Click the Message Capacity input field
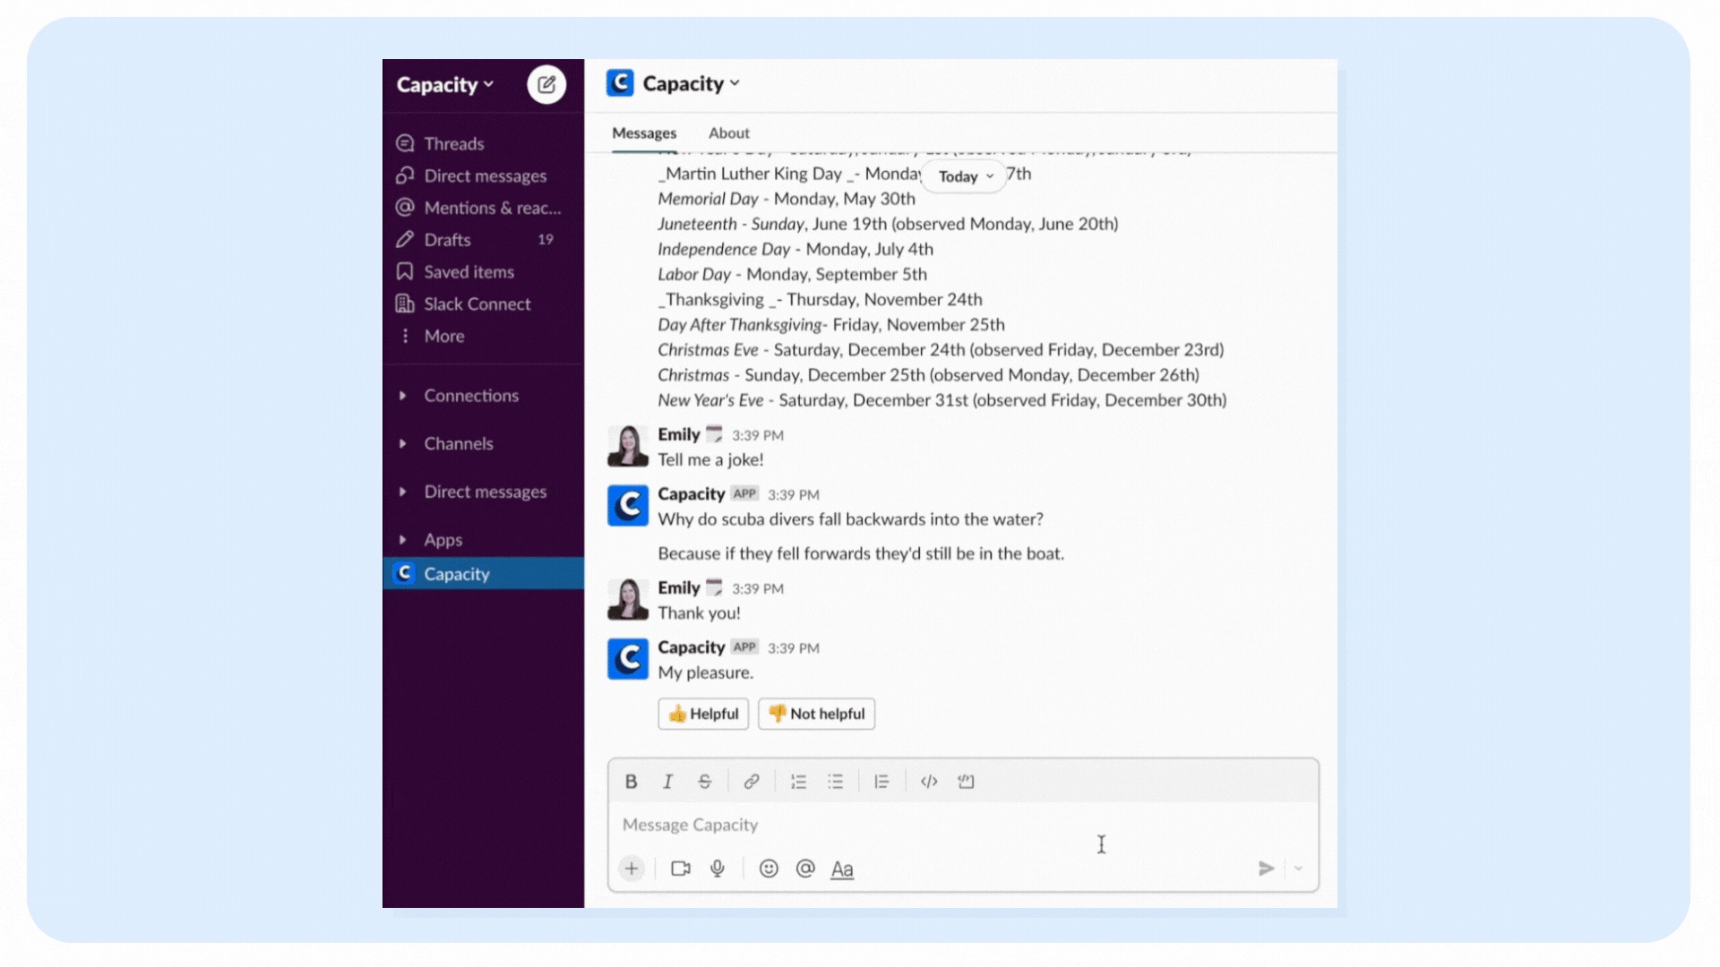 963,823
